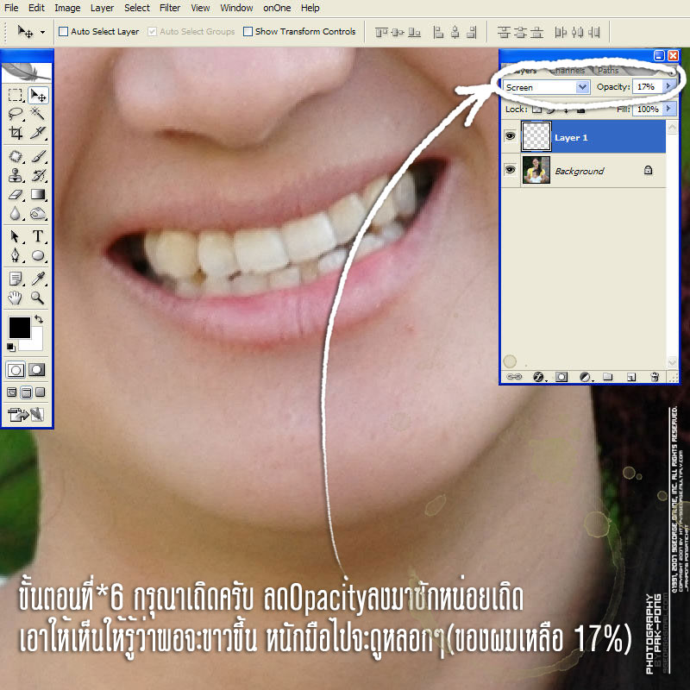Select the Background layer name
This screenshot has width=690, height=690.
pos(579,171)
